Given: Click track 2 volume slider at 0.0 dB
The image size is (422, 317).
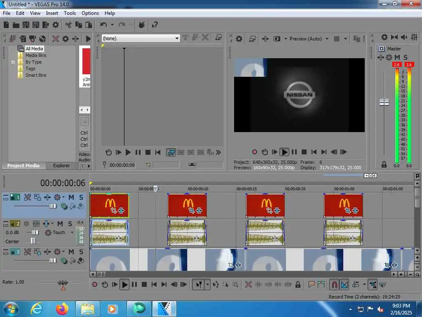Looking at the screenshot, I should pos(35,232).
